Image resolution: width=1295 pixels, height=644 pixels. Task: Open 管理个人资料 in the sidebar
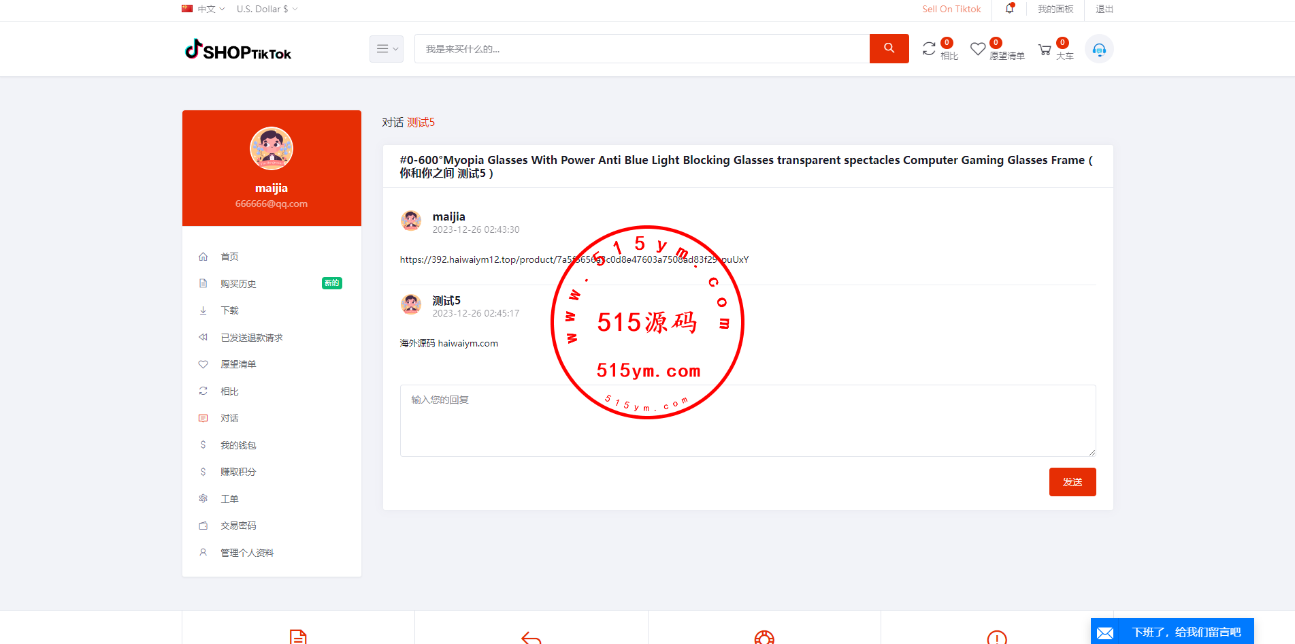(x=247, y=553)
